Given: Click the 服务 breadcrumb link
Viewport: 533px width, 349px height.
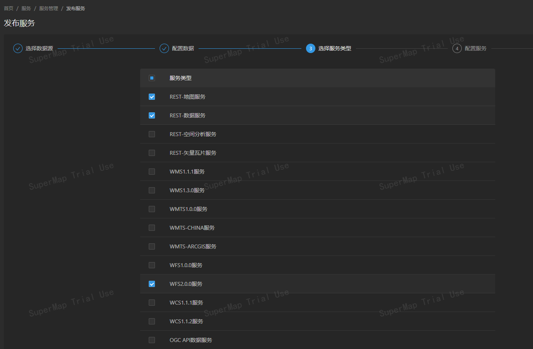Looking at the screenshot, I should [x=26, y=8].
